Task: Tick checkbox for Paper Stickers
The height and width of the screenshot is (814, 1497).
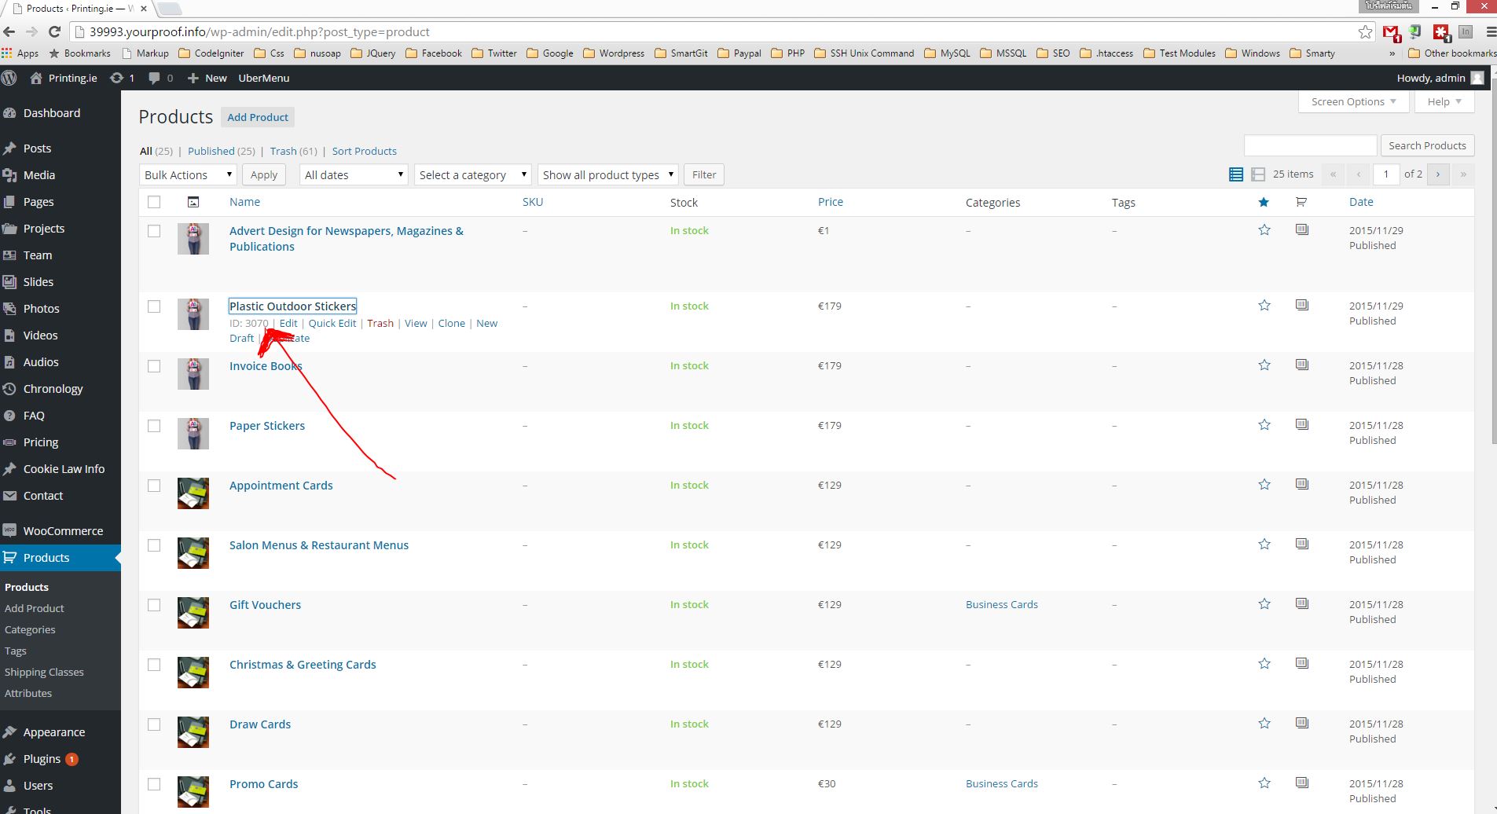Action: tap(154, 426)
